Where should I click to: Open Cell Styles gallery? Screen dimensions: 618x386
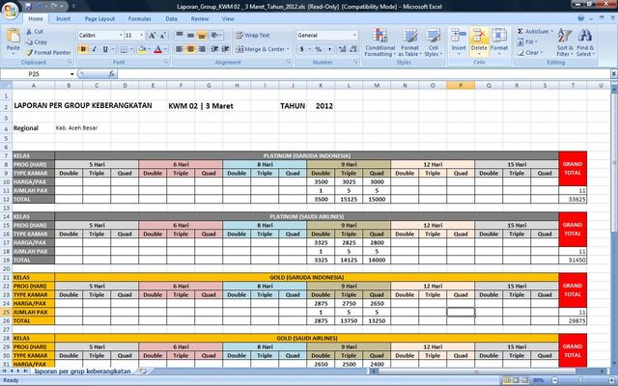(434, 42)
